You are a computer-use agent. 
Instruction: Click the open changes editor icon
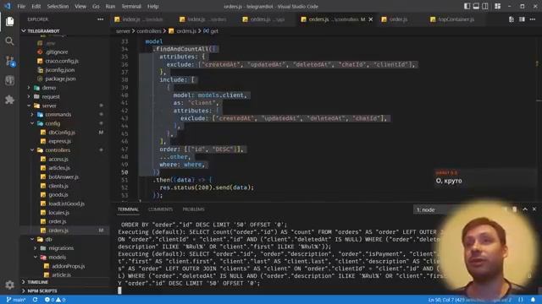point(512,19)
